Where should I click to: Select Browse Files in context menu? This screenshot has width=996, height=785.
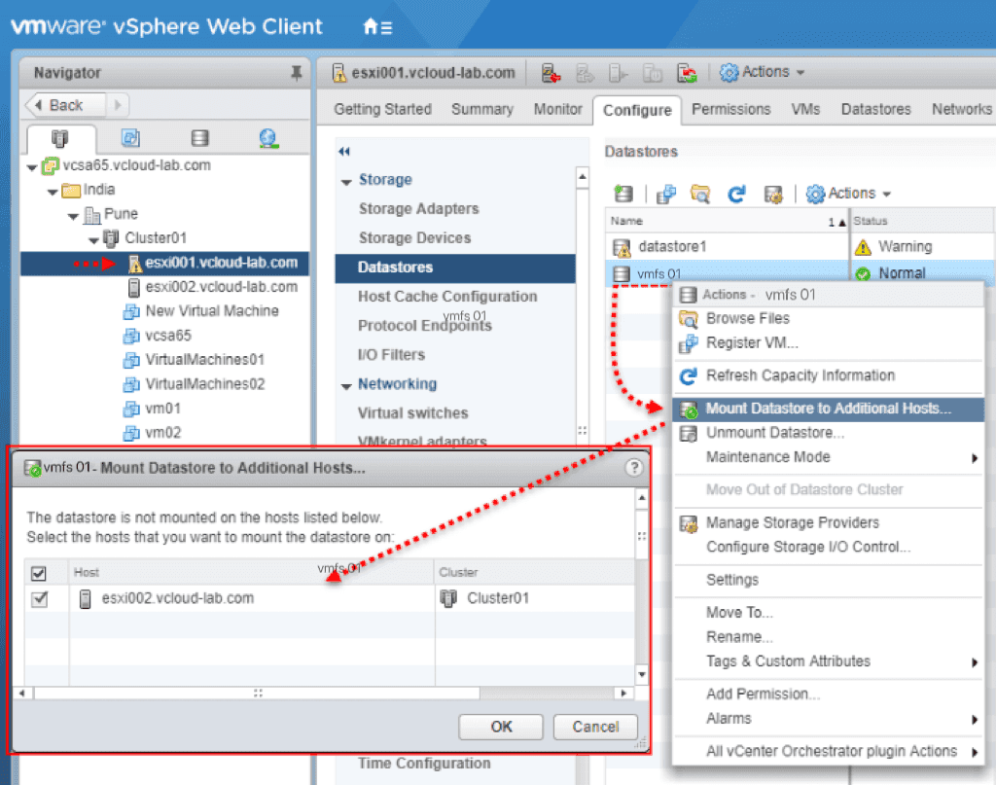[829, 318]
